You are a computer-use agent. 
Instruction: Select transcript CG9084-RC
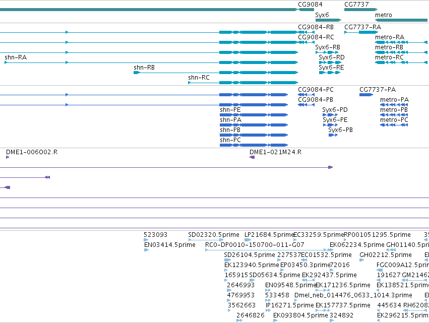306,42
